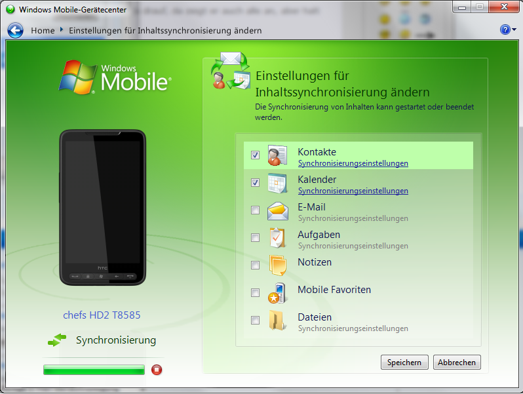Enable the Dateien sync checkbox

click(255, 320)
